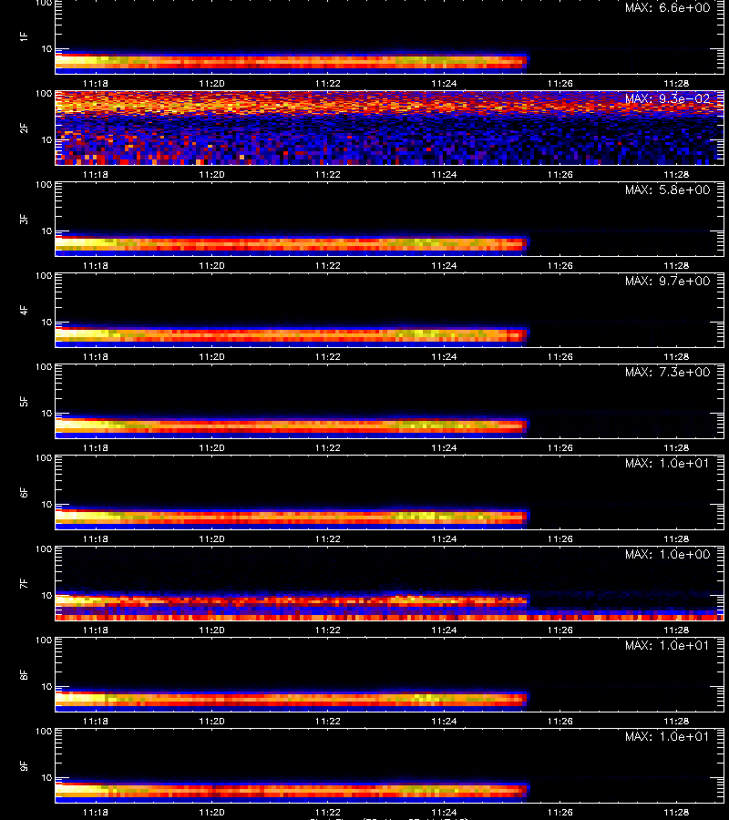
Task: Click the 4F panel axis label
Action: click(x=24, y=310)
